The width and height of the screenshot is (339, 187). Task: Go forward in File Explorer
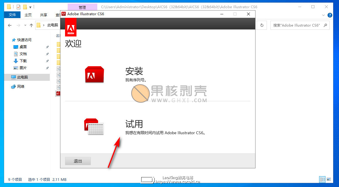(18, 25)
